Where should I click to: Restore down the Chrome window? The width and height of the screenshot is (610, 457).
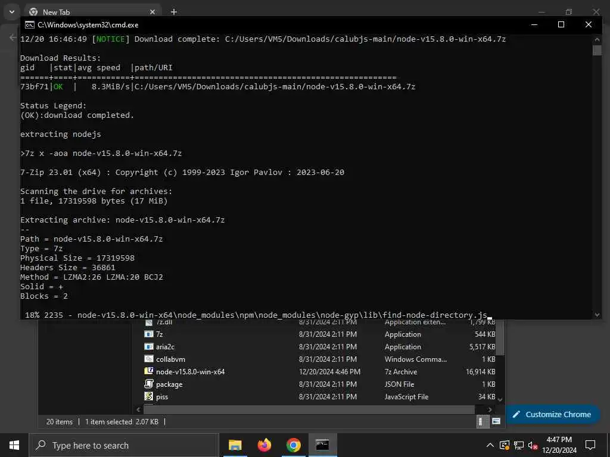(x=569, y=12)
